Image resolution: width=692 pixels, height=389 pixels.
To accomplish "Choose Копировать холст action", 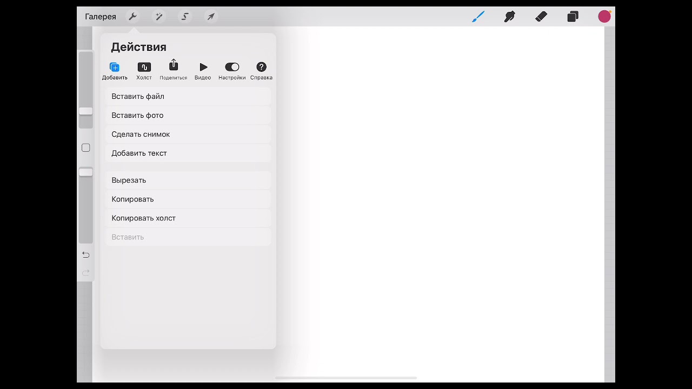I will [188, 218].
